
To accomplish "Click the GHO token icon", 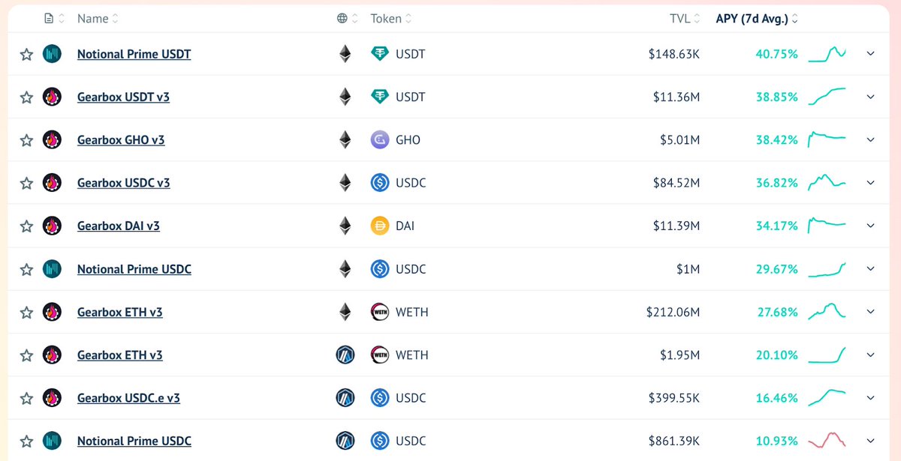I will coord(380,139).
